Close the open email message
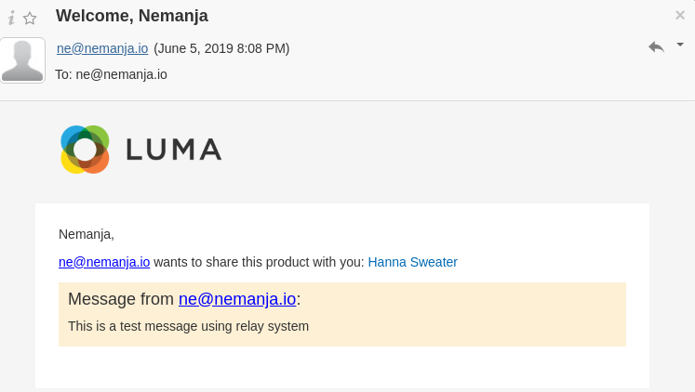 (x=680, y=15)
